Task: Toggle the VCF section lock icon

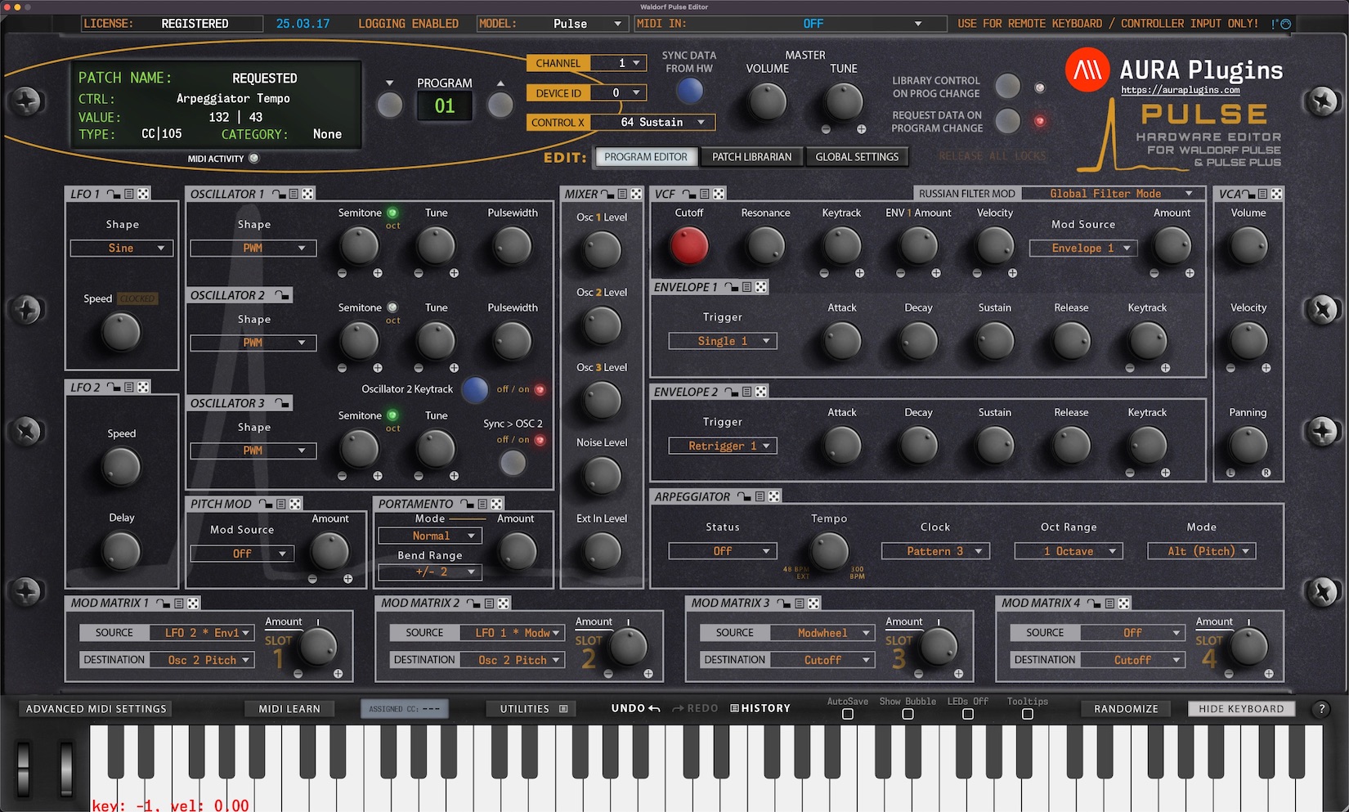Action: tap(689, 194)
